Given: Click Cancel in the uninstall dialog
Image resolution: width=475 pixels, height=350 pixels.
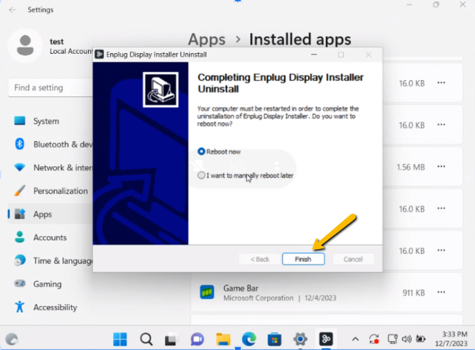Looking at the screenshot, I should coord(353,259).
